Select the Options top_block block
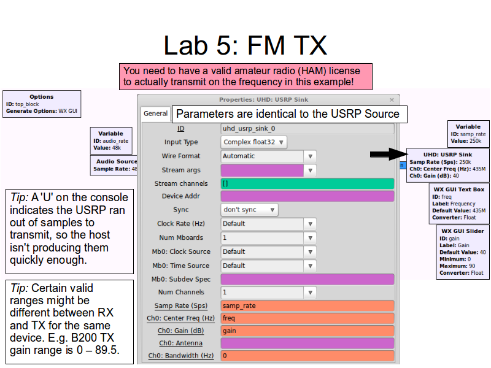The width and height of the screenshot is (491, 368). coord(41,104)
